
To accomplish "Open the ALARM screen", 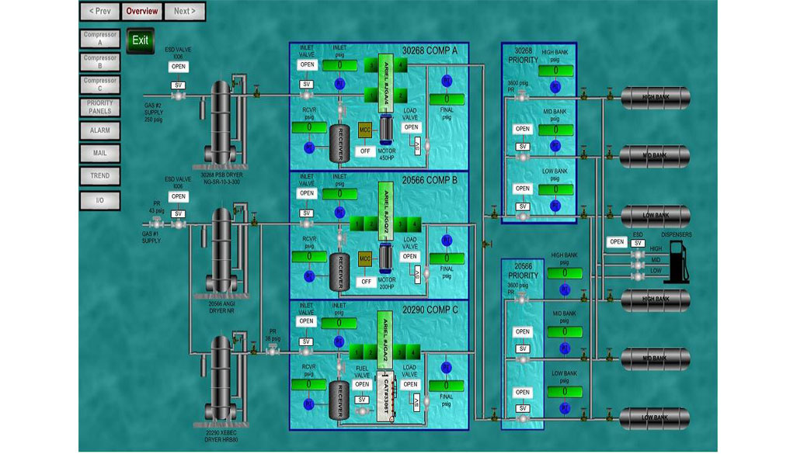I will (100, 131).
